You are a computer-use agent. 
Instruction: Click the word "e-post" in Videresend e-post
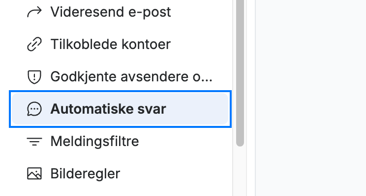coord(150,12)
